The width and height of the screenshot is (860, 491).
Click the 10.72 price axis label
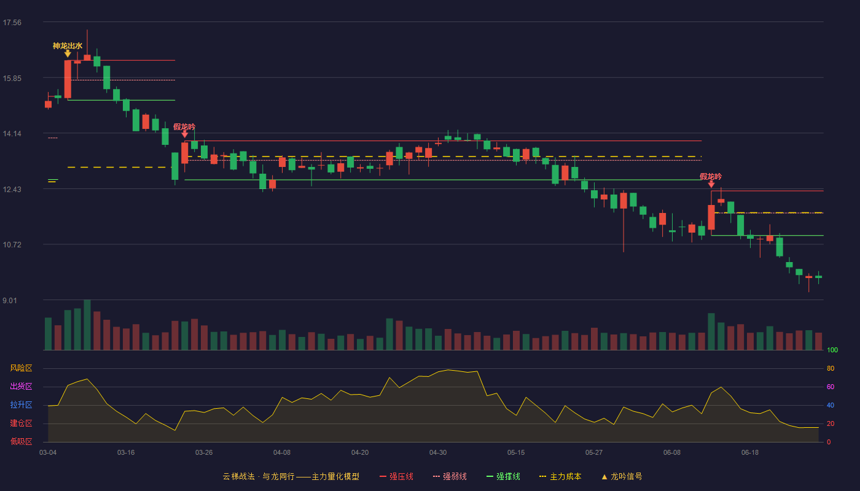12,245
